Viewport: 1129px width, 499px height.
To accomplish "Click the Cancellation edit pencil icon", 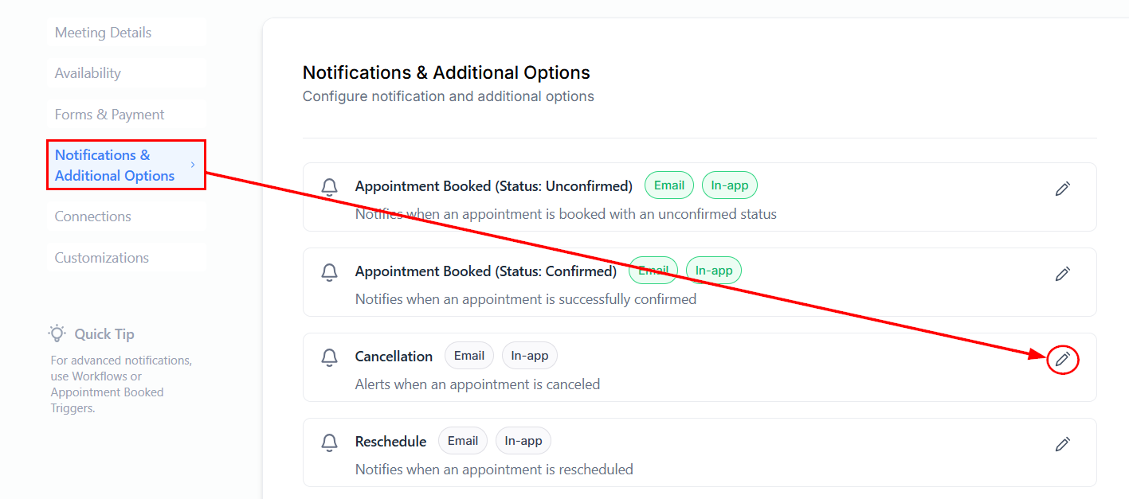I will 1062,360.
